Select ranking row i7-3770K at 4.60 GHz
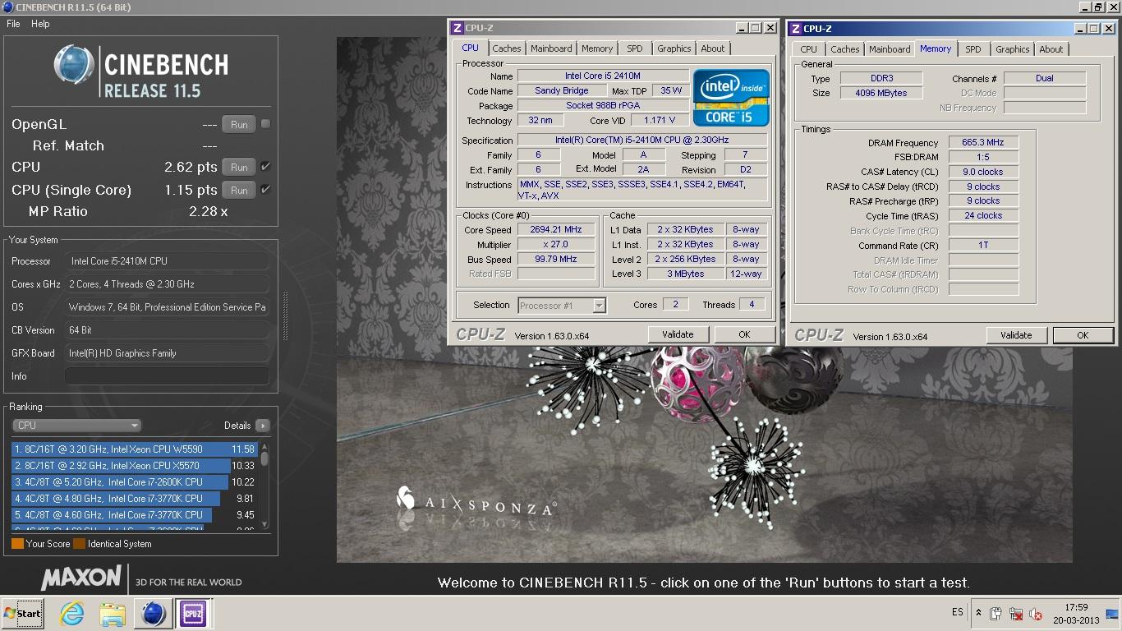 (x=135, y=515)
